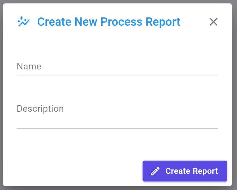237x190 pixels.
Task: Select the Create New Process Report title
Action: [109, 22]
